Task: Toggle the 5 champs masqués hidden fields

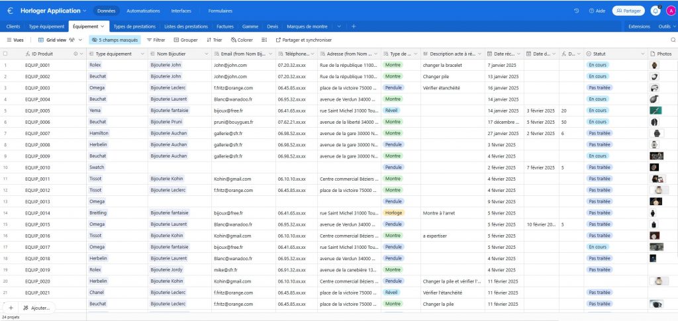Action: pyautogui.click(x=115, y=40)
